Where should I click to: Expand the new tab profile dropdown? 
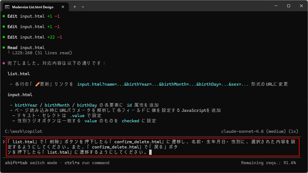[83, 7]
